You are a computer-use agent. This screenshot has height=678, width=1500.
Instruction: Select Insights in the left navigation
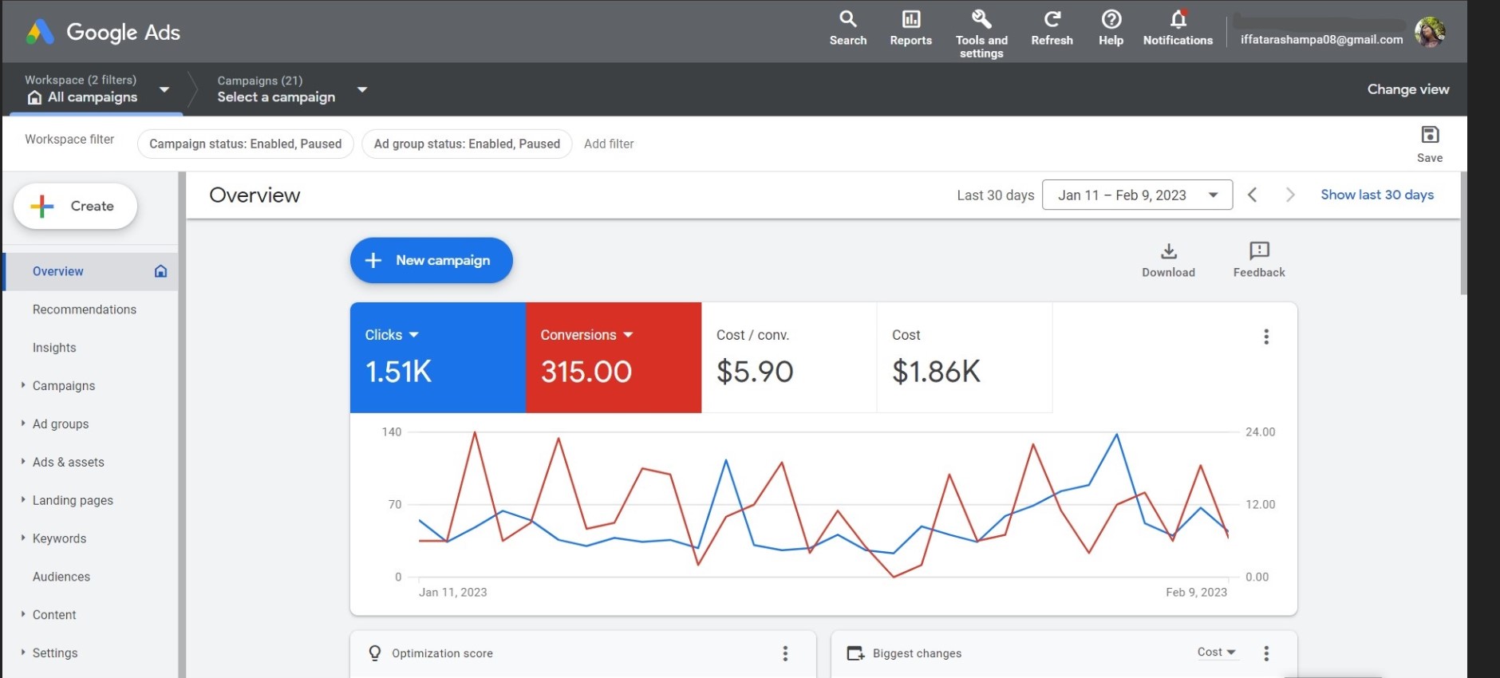pos(54,348)
